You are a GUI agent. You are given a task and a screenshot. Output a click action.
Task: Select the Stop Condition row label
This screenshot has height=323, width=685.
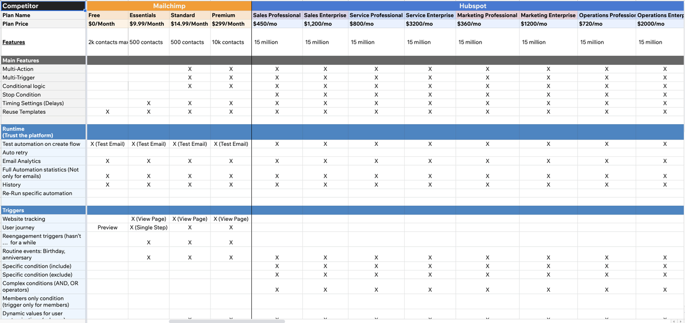pyautogui.click(x=43, y=95)
